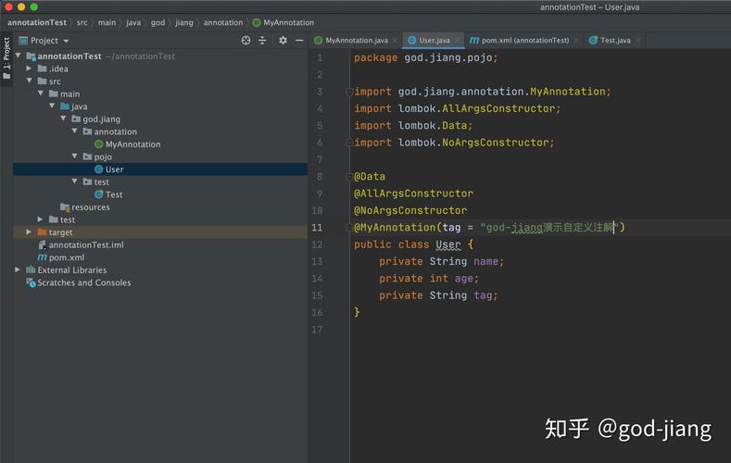The height and width of the screenshot is (463, 731).
Task: Collapse the src folder
Action: tap(30, 81)
